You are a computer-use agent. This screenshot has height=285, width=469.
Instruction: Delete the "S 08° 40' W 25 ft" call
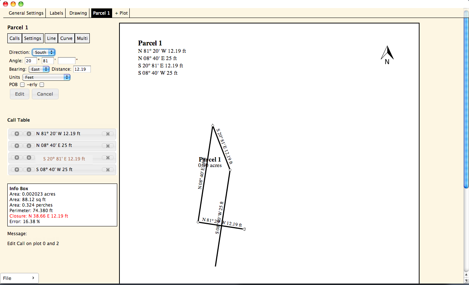(108, 169)
